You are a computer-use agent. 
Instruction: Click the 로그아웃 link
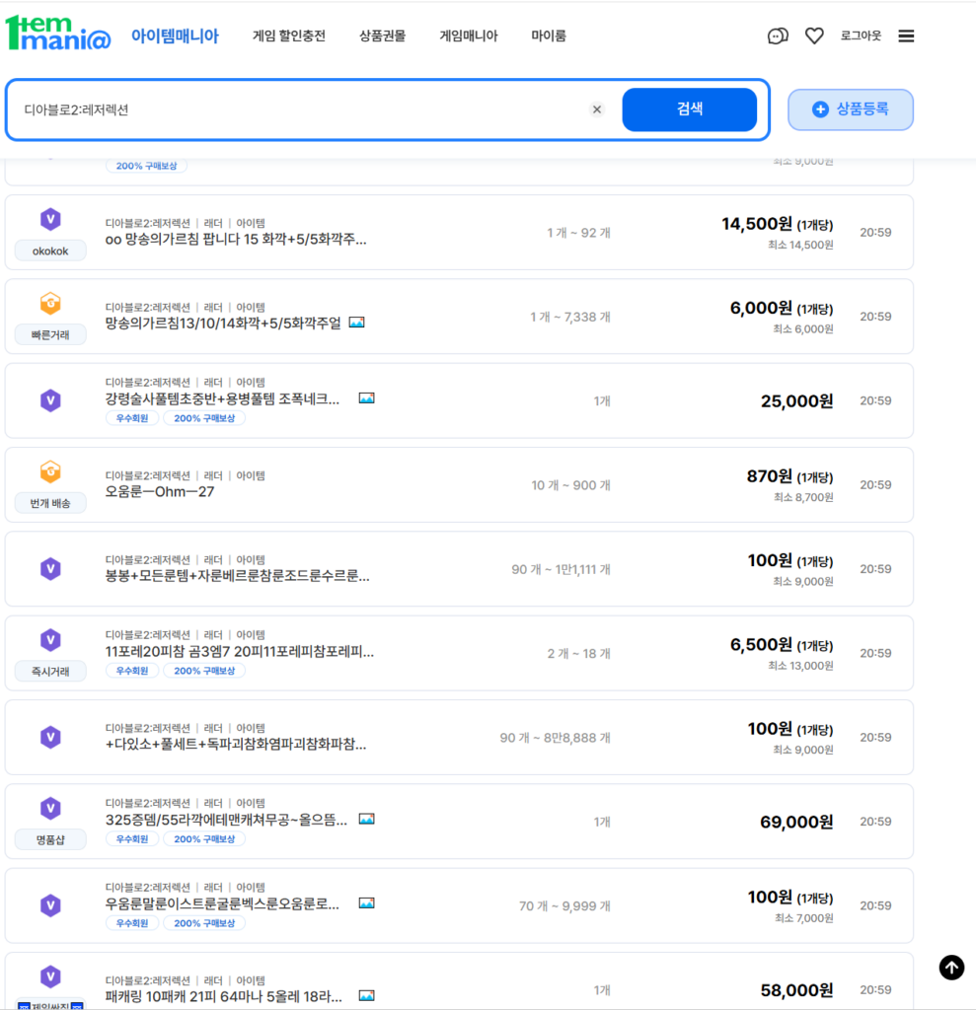pos(861,36)
